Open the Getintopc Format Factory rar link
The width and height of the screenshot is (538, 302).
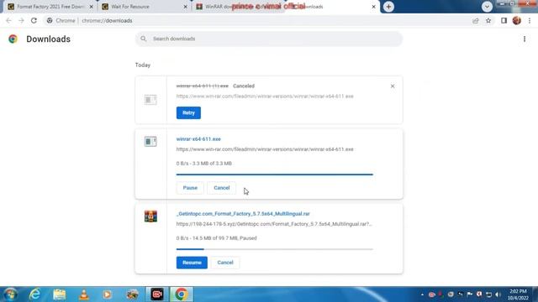pyautogui.click(x=243, y=214)
